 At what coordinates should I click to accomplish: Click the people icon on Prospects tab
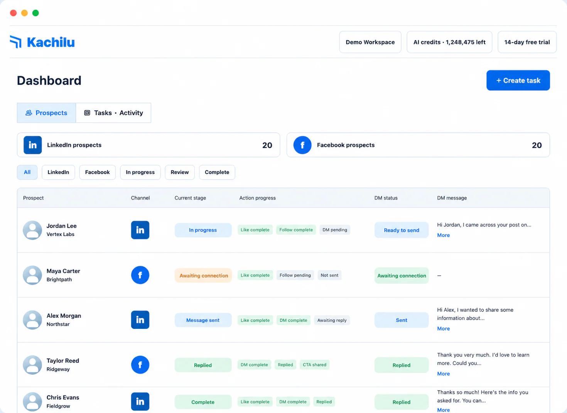click(x=29, y=113)
